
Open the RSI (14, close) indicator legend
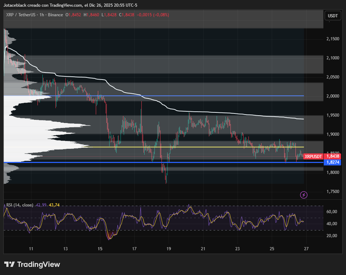[20, 205]
